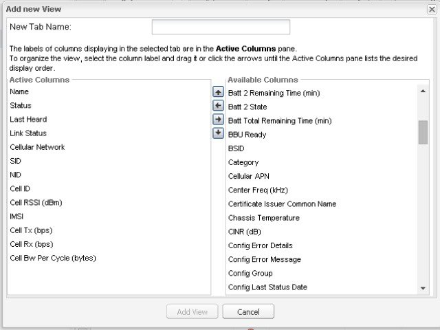Click the left arrow to add column
This screenshot has height=330, width=440.
[x=219, y=105]
